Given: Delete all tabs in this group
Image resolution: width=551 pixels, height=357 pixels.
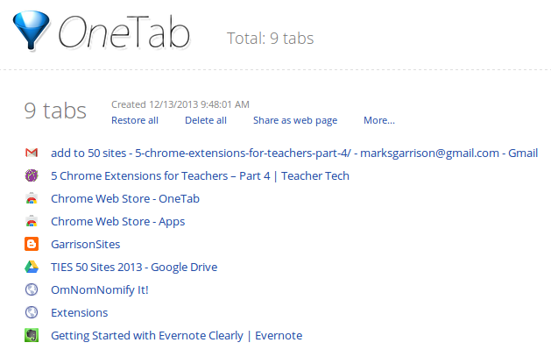Looking at the screenshot, I should coord(206,120).
